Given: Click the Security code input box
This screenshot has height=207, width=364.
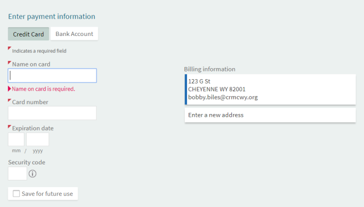Looking at the screenshot, I should click(17, 173).
